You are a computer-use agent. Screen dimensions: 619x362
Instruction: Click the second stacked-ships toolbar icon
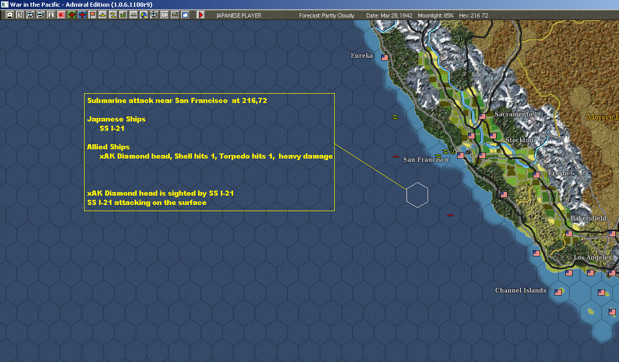pyautogui.click(x=41, y=15)
